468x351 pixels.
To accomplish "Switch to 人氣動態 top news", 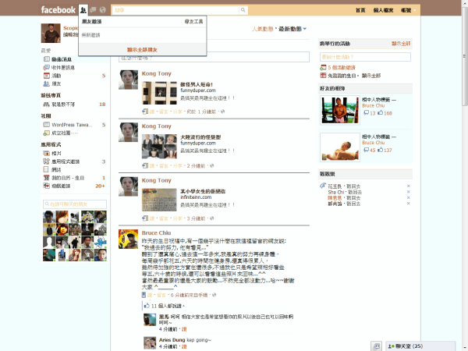I will coord(262,29).
